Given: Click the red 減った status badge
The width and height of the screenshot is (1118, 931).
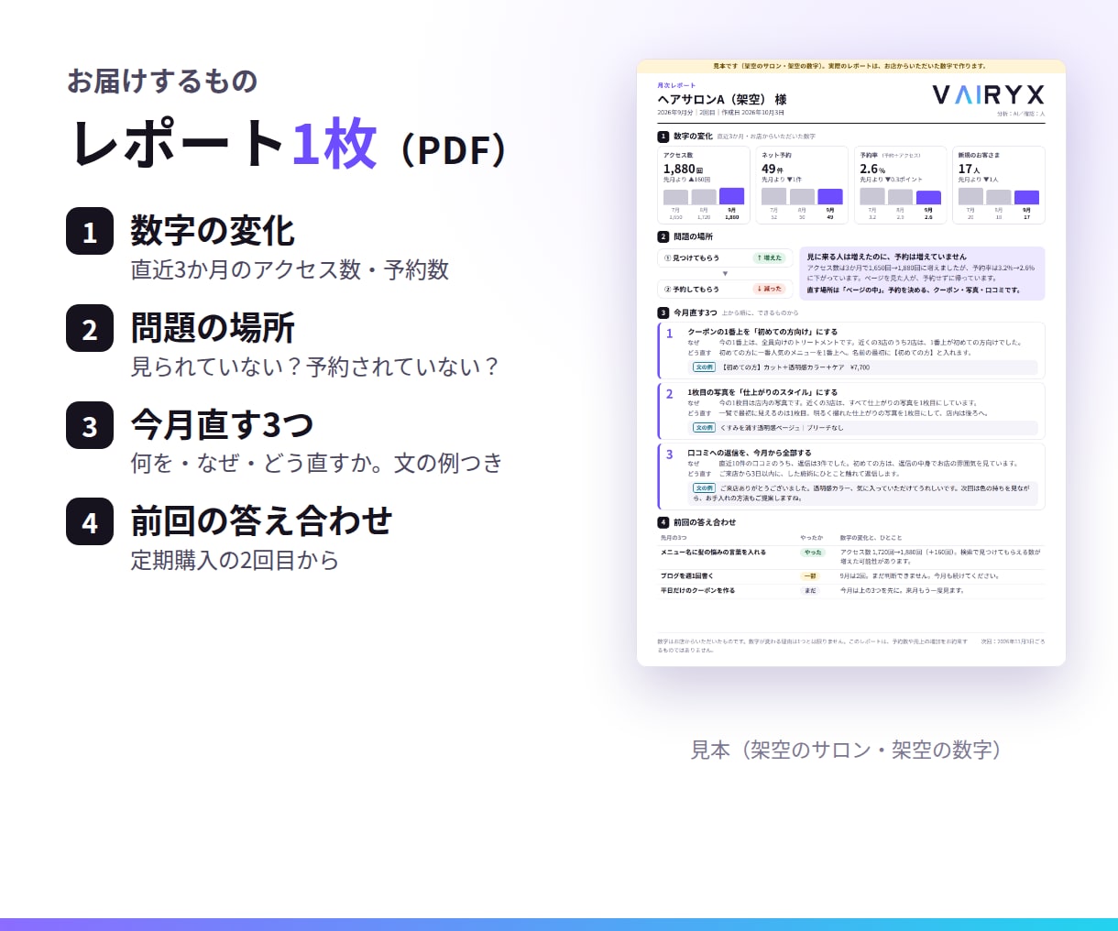Looking at the screenshot, I should point(770,289).
